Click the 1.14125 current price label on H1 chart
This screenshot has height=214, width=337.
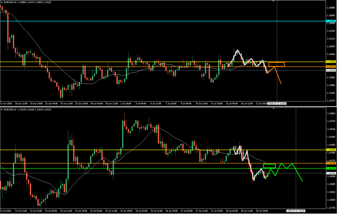331,173
